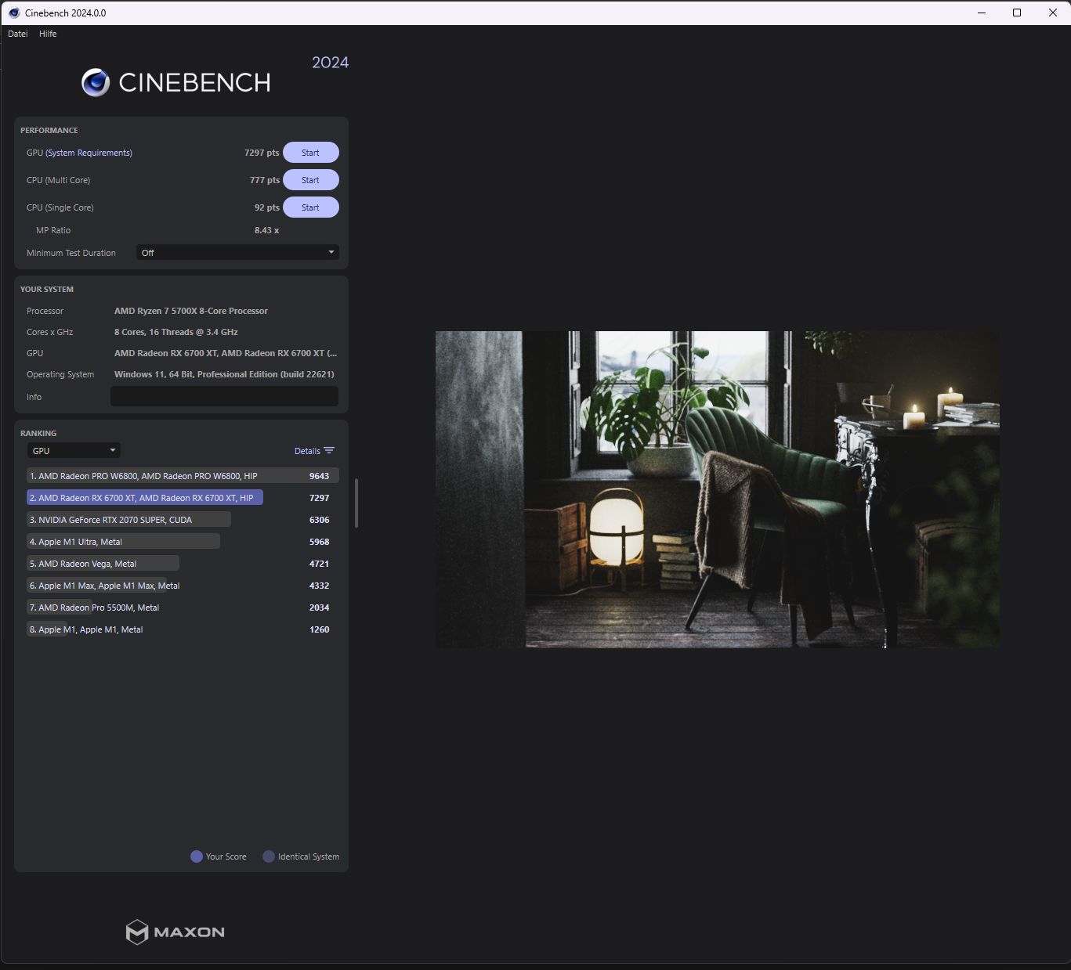1071x970 pixels.
Task: Open the Hilfe menu
Action: coord(48,34)
